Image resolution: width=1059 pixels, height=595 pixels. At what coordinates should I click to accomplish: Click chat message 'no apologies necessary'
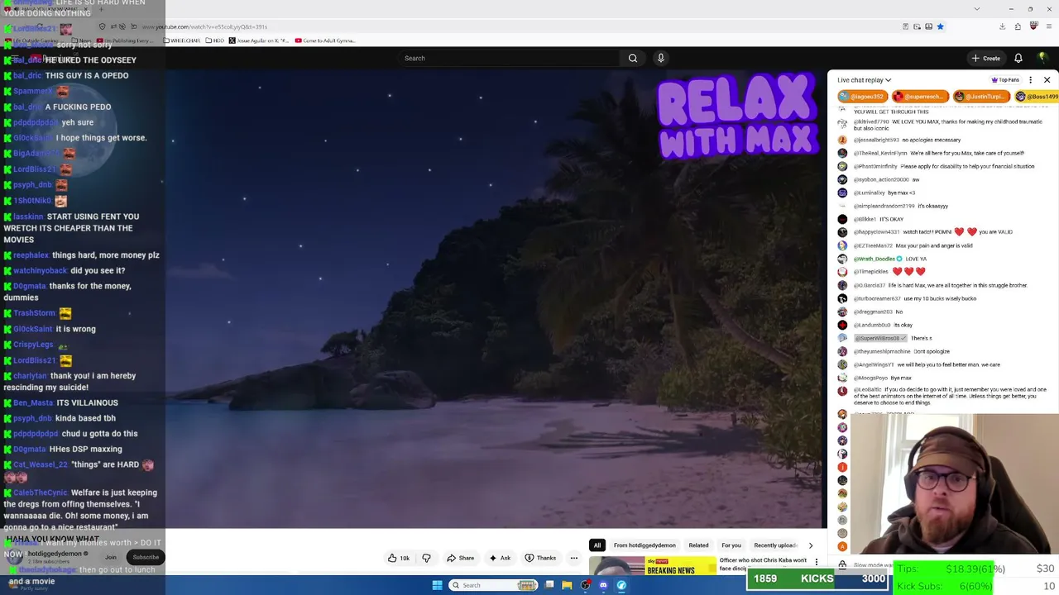[932, 140]
